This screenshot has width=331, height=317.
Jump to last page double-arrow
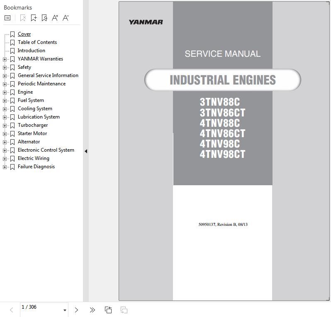(92, 310)
